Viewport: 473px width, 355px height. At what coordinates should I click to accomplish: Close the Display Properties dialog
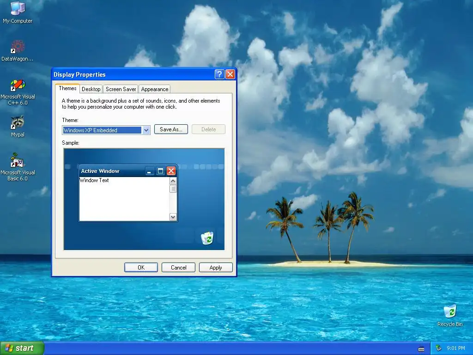click(230, 74)
